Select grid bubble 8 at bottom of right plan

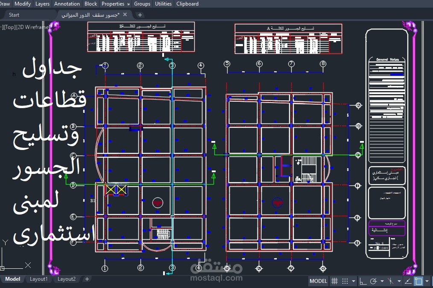pos(323,268)
